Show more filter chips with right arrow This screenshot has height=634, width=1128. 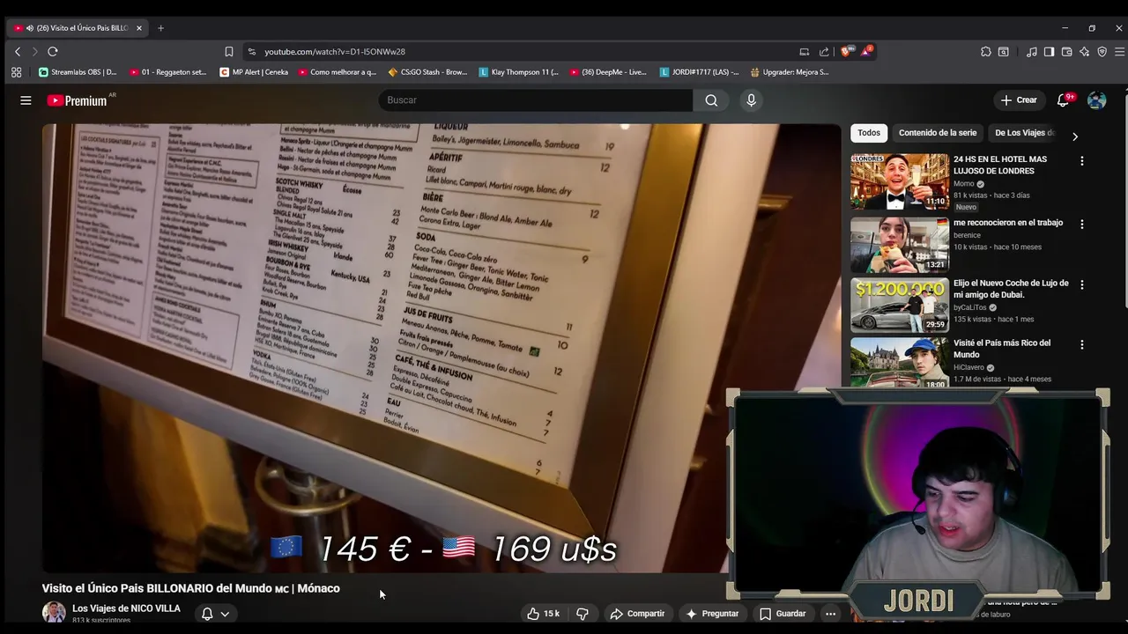1074,136
